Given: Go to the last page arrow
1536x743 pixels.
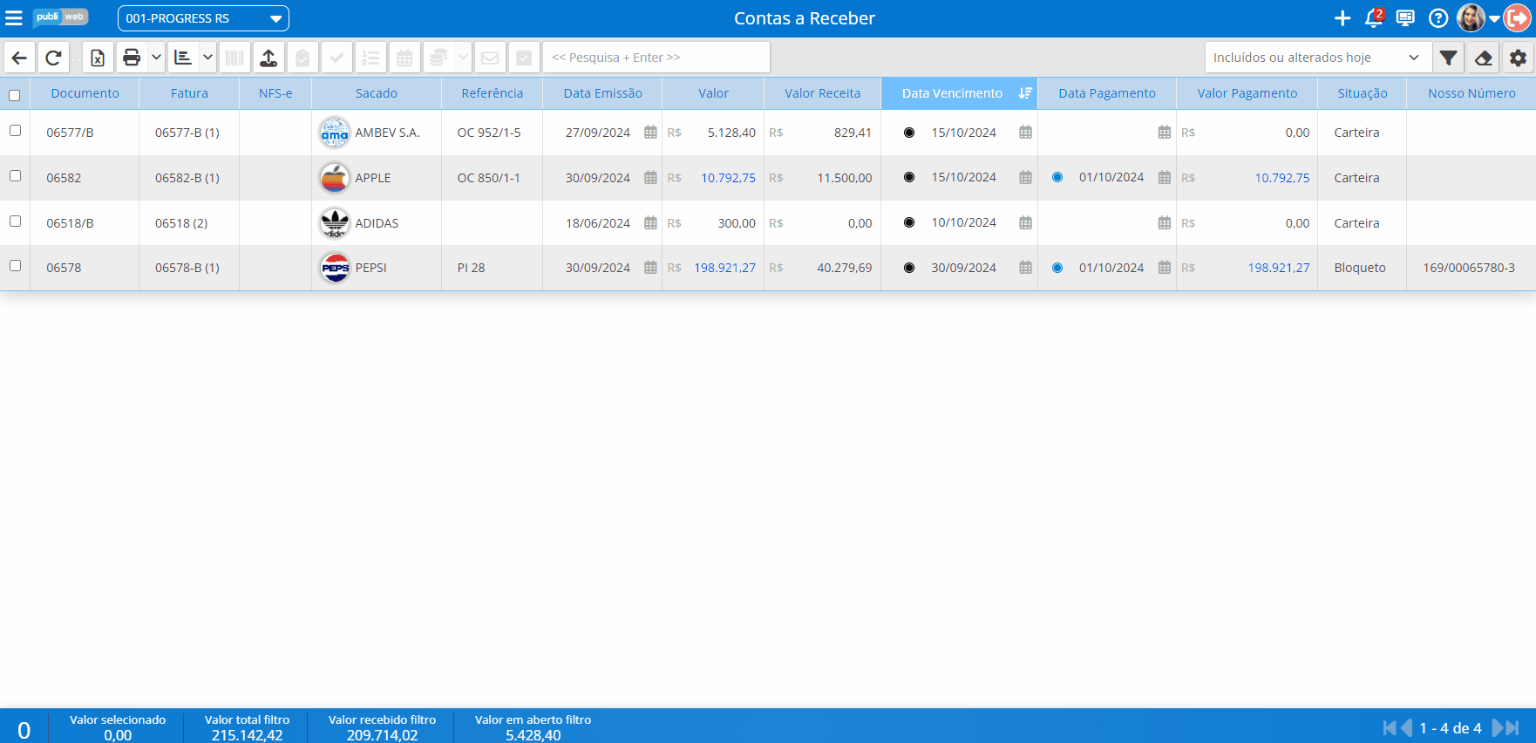Looking at the screenshot, I should click(x=1512, y=727).
